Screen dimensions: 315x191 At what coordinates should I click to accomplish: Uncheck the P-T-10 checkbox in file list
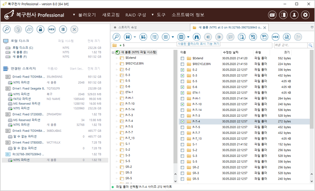click(182, 104)
